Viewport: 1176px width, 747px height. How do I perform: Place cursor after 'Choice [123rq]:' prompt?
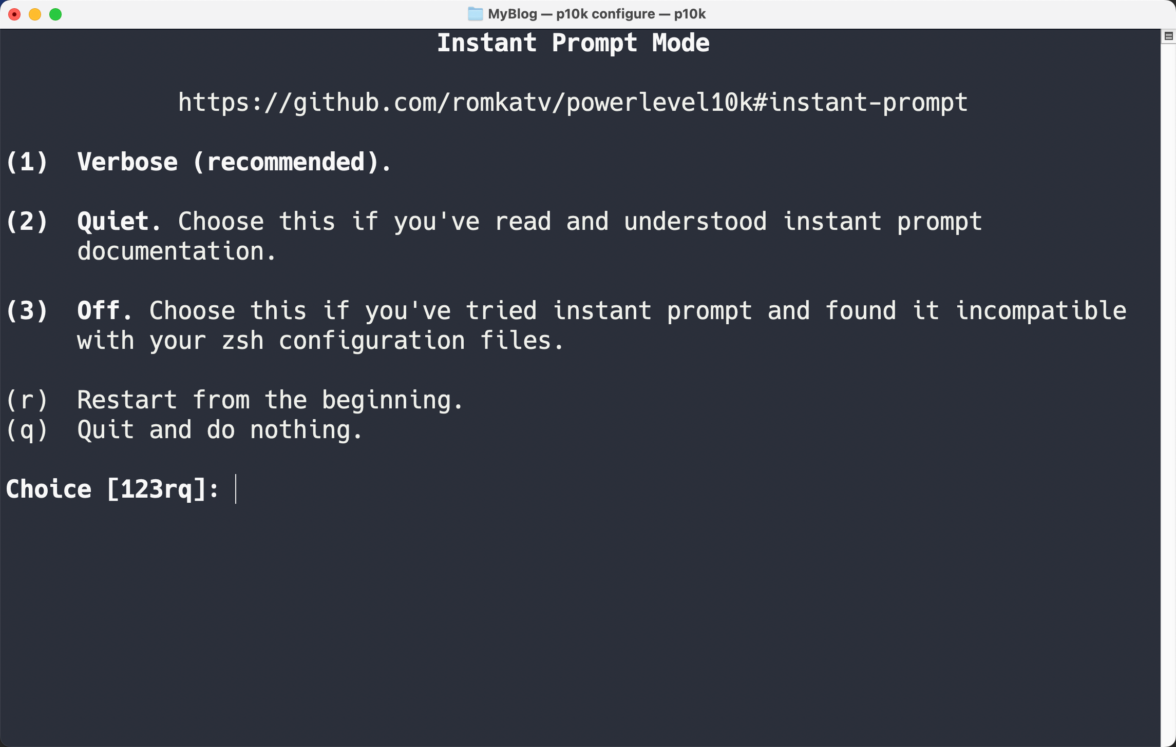point(236,489)
